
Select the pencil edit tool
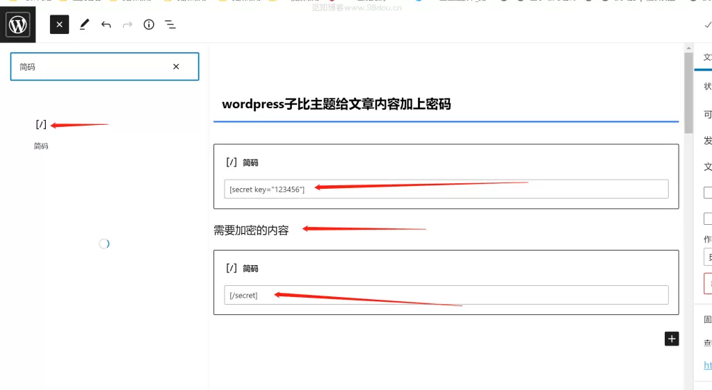84,24
